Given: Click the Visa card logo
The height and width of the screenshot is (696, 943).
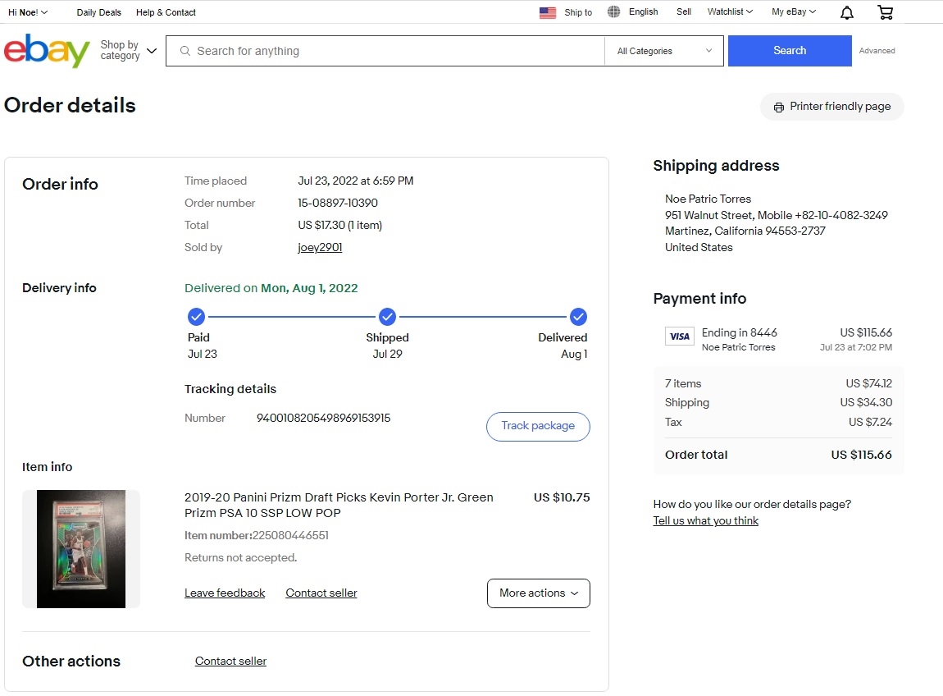Looking at the screenshot, I should (680, 336).
